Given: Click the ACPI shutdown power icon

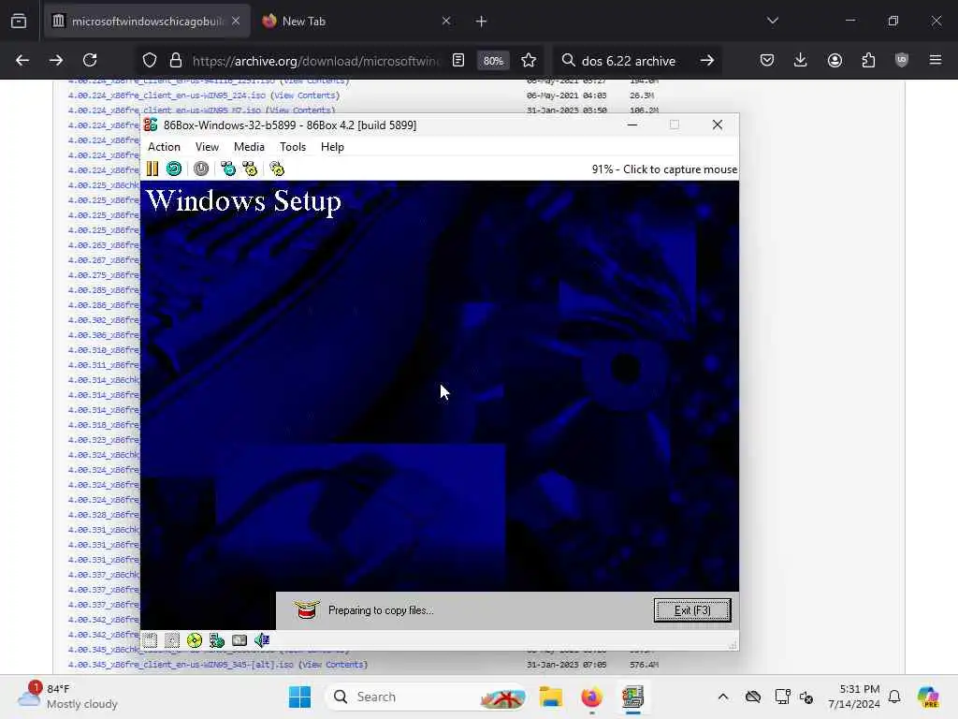Looking at the screenshot, I should pos(201,169).
